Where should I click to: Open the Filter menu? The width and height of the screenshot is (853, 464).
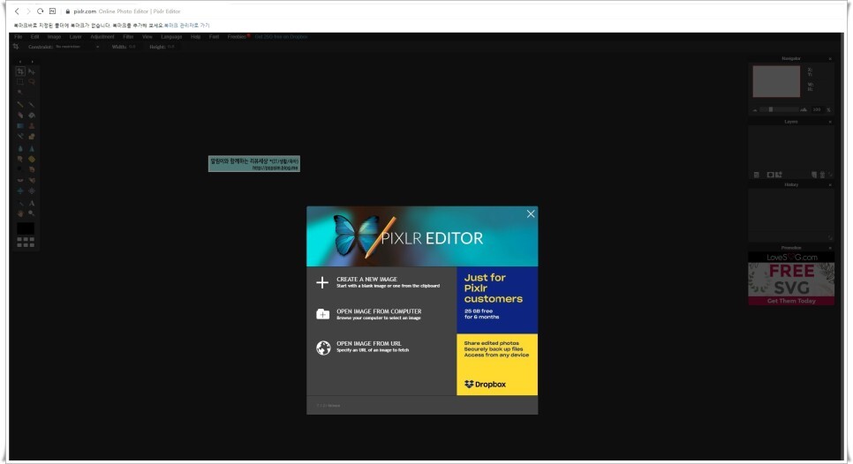[x=128, y=37]
